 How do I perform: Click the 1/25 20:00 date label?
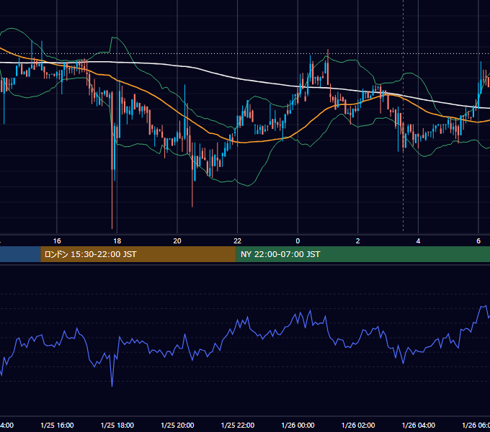[177, 425]
